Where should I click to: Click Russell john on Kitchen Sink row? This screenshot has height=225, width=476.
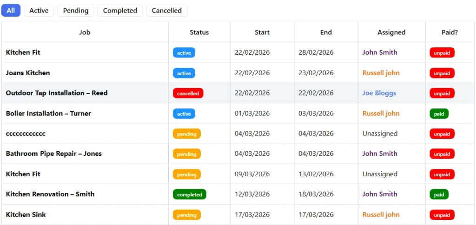pyautogui.click(x=381, y=214)
